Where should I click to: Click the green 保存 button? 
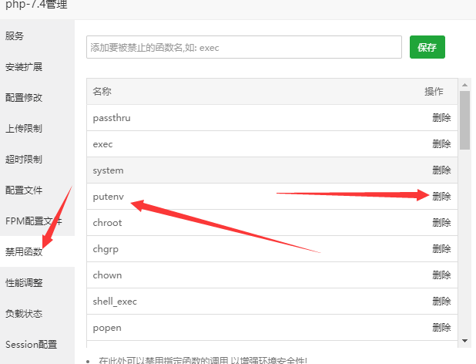point(427,47)
